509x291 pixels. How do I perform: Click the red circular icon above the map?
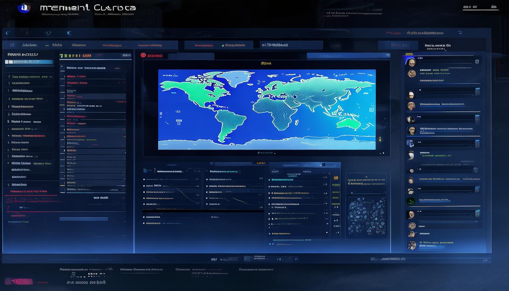point(143,55)
